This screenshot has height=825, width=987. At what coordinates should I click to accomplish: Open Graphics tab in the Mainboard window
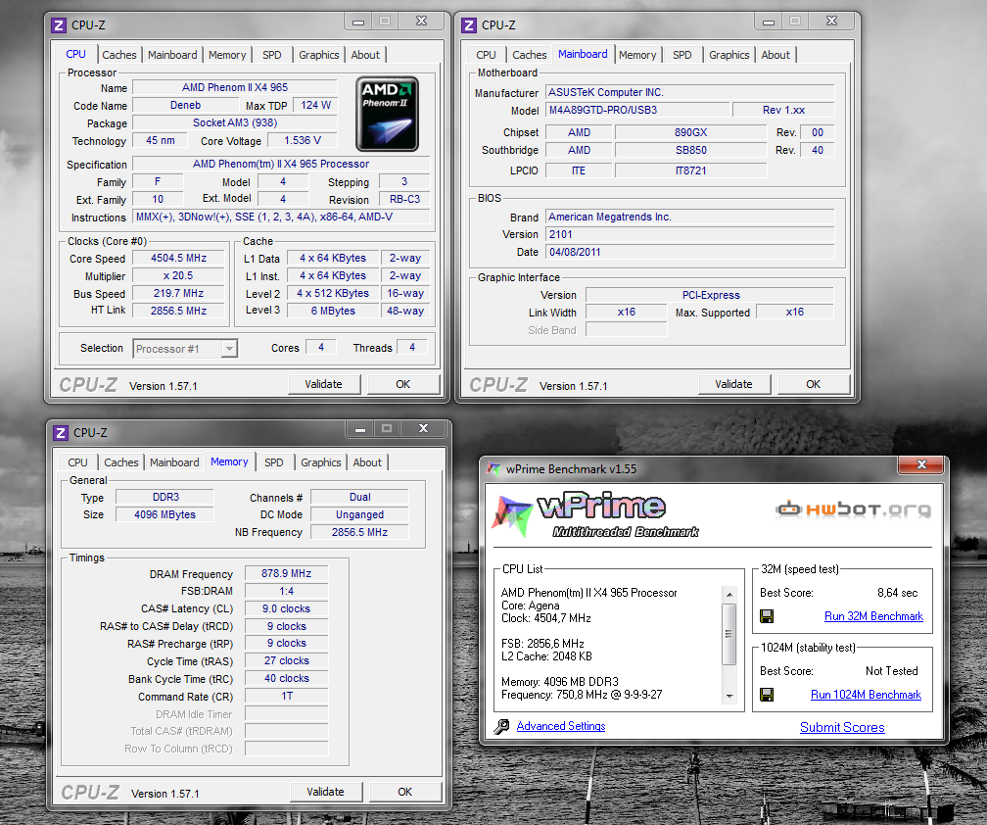point(729,55)
